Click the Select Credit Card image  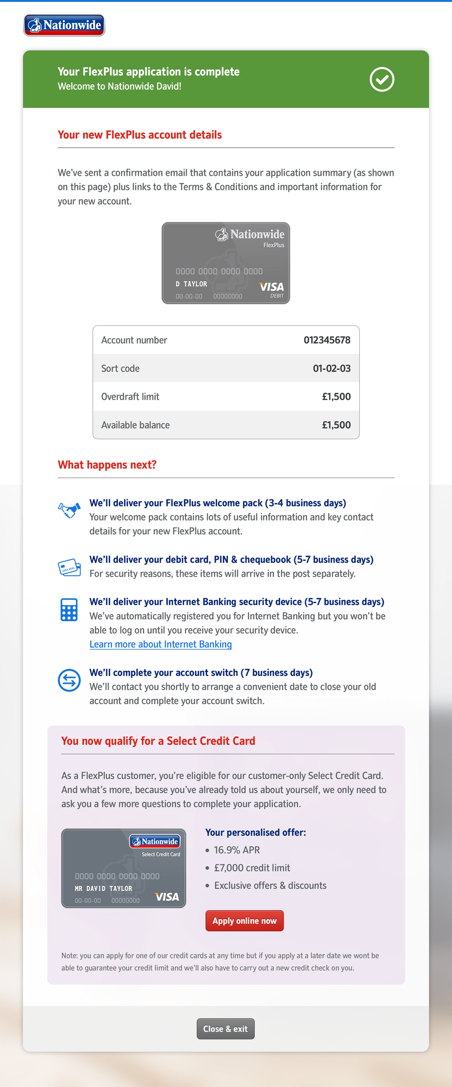(124, 868)
